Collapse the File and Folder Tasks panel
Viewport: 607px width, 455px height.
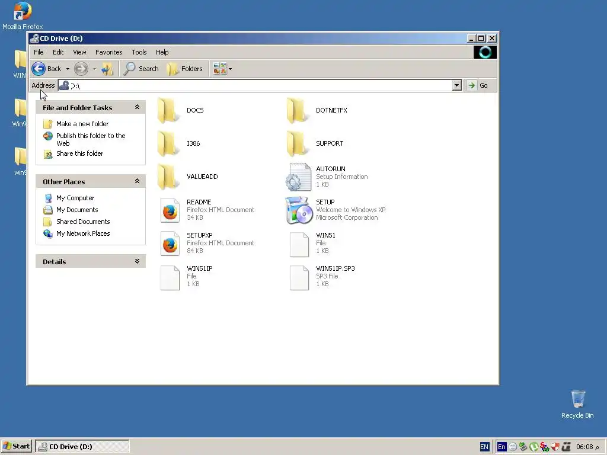tap(137, 107)
